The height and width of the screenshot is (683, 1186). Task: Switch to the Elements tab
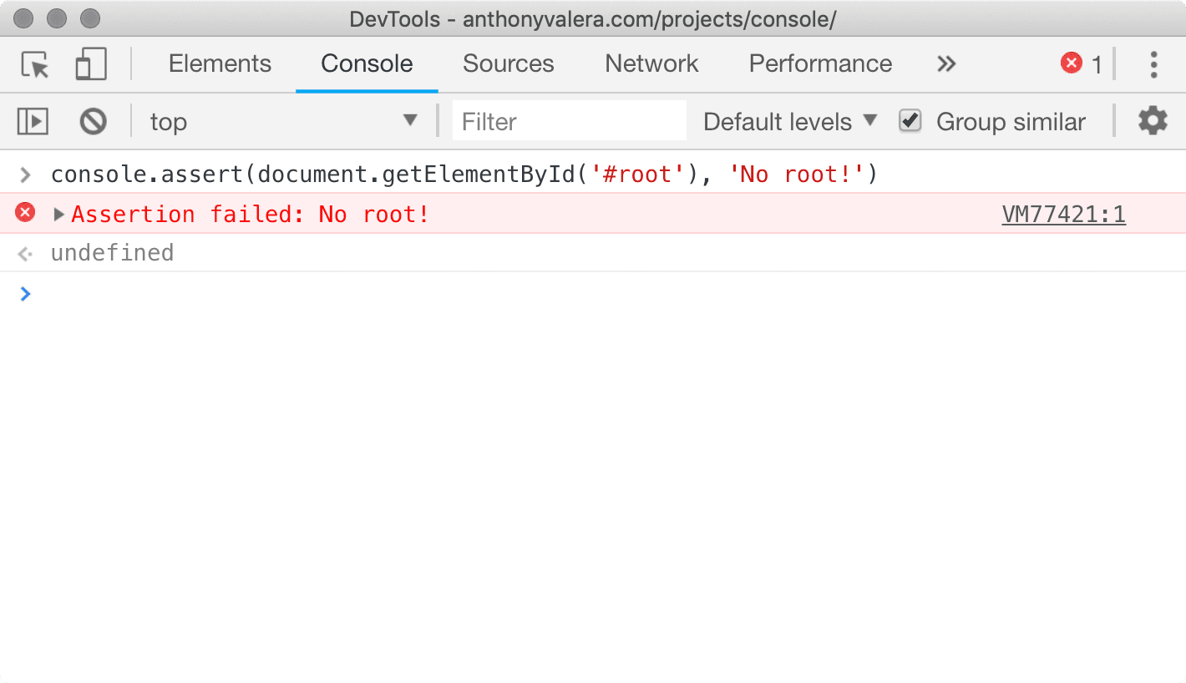[x=220, y=63]
